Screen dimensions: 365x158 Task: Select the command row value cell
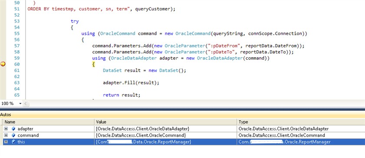165,135
